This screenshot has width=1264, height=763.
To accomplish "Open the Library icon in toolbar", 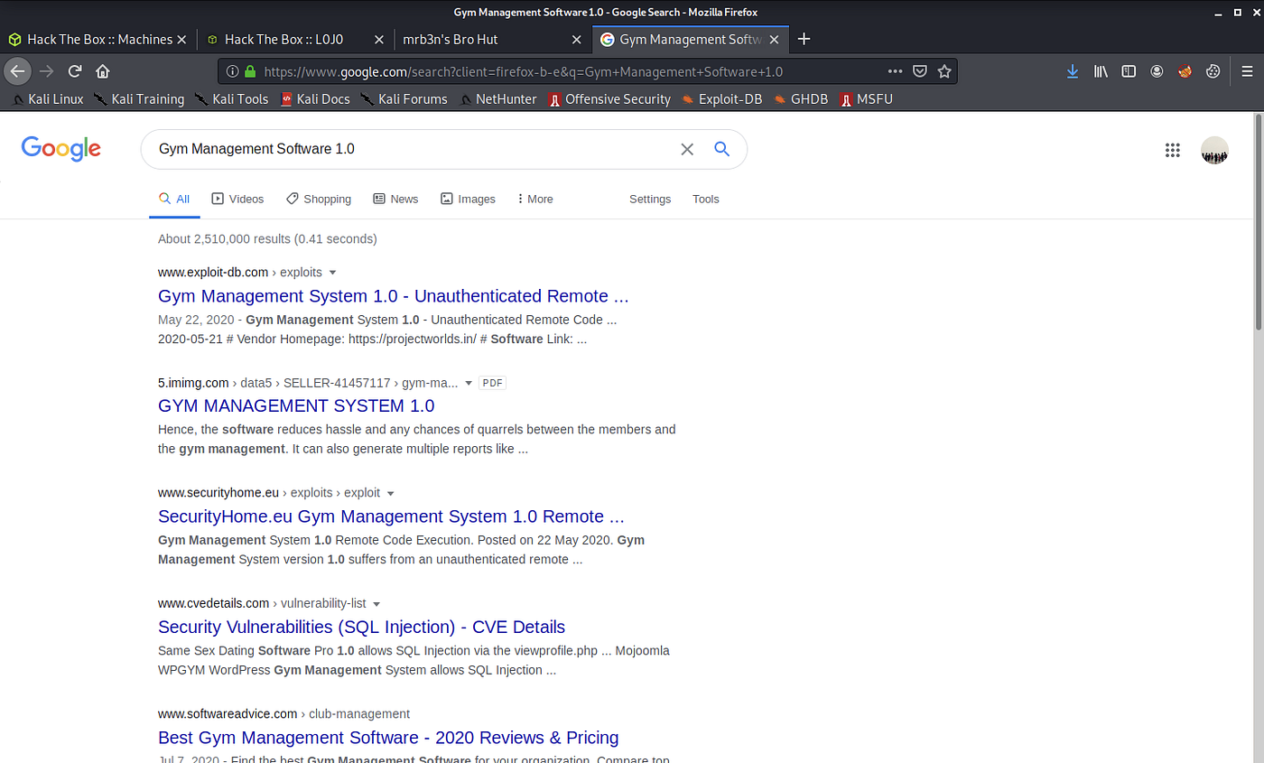I will click(x=1101, y=71).
